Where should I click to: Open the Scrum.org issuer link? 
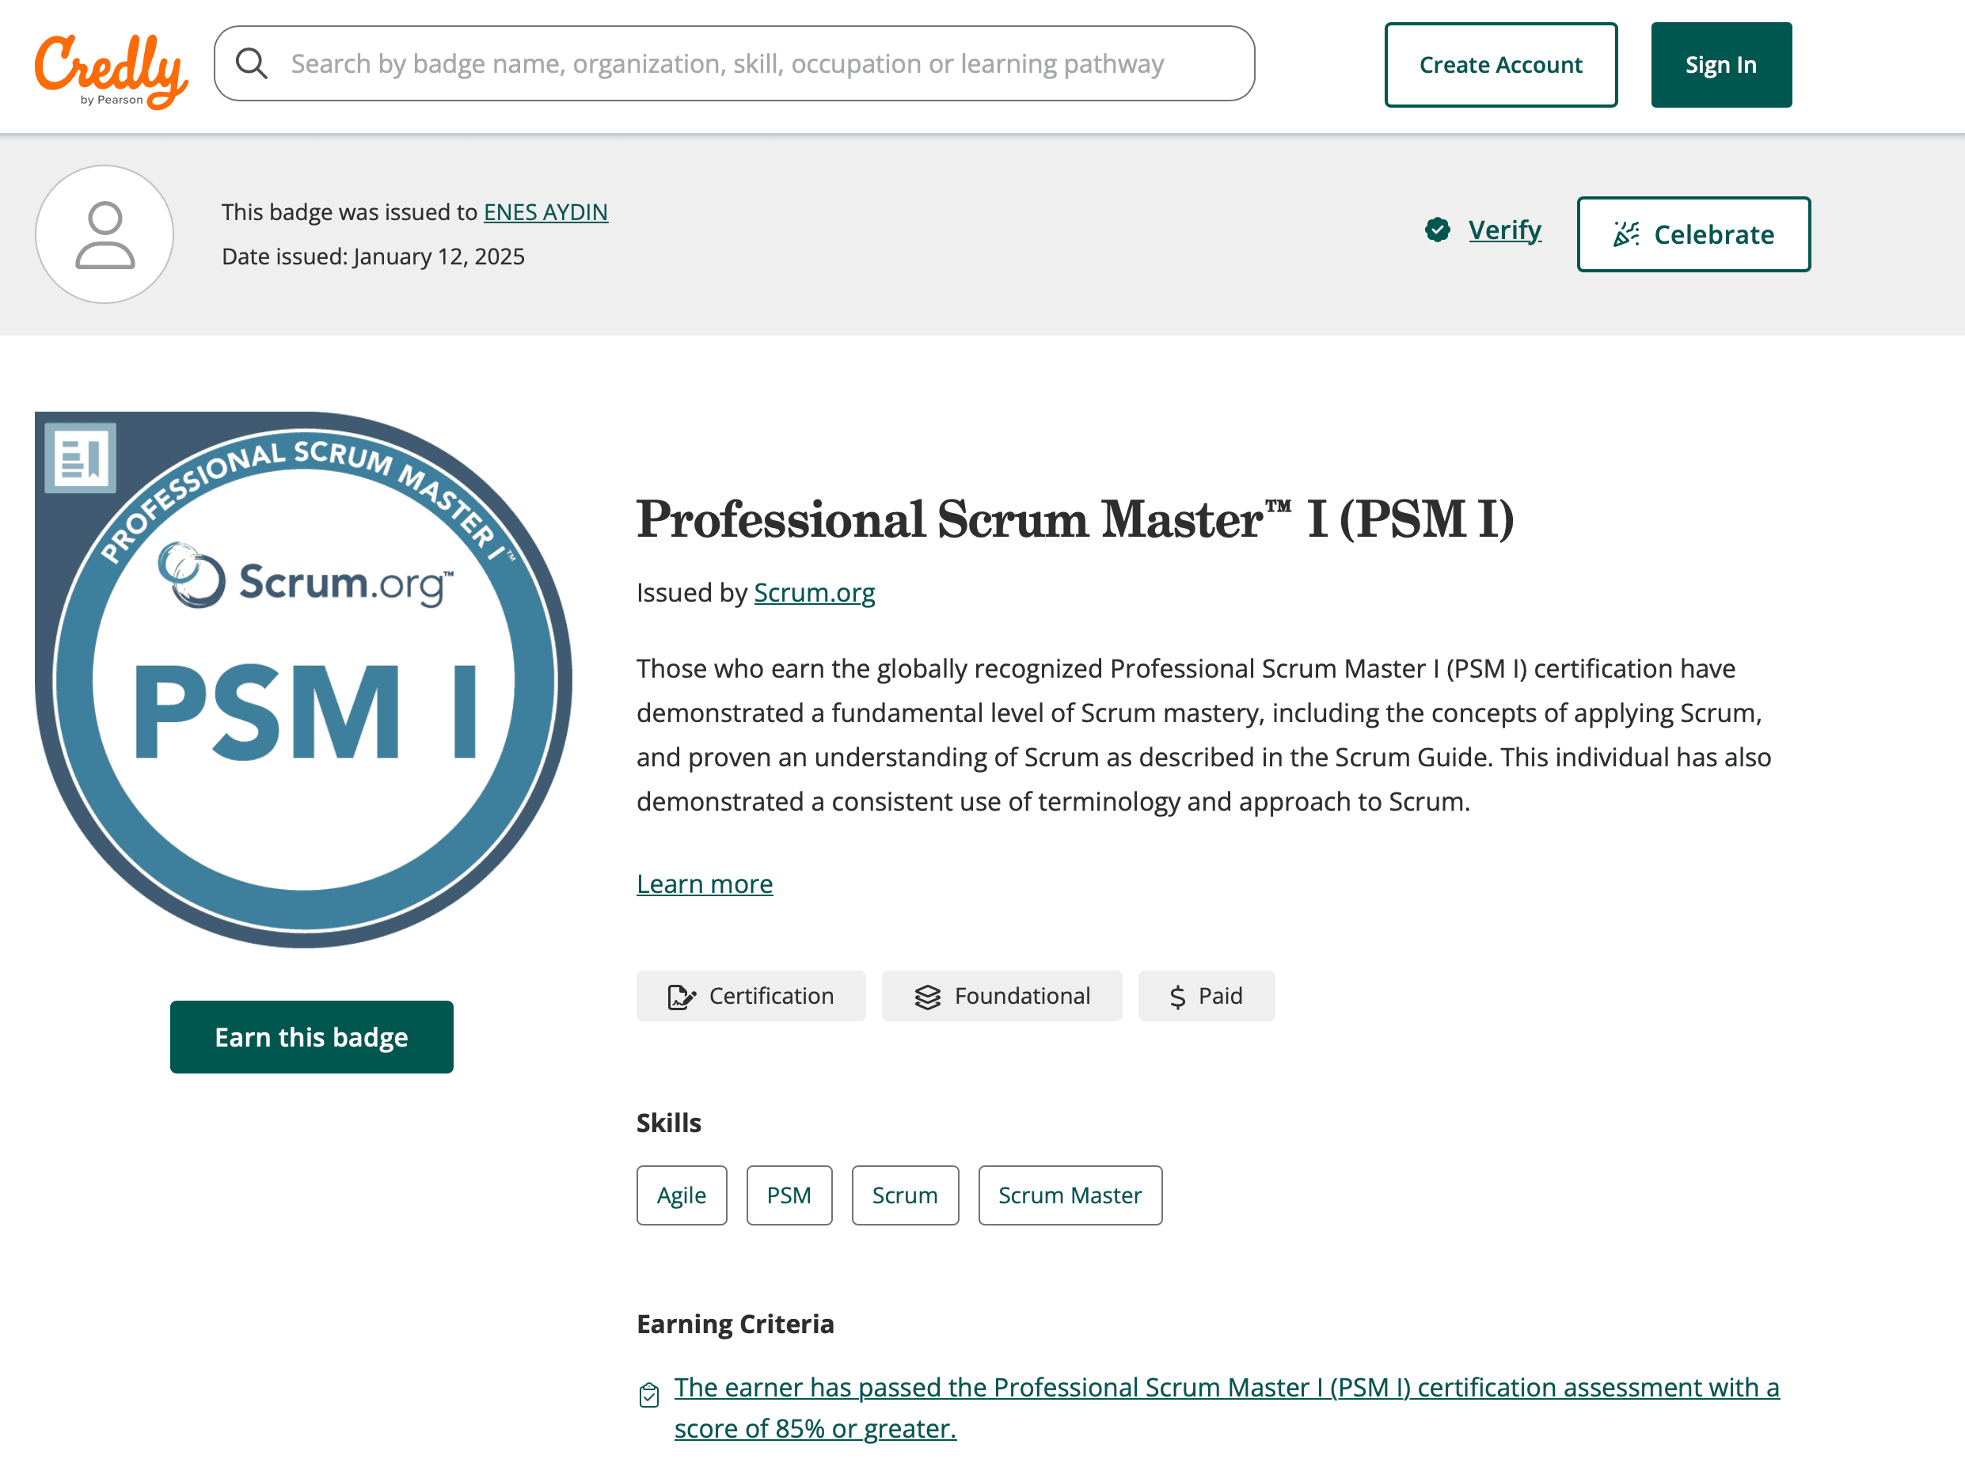[x=815, y=593]
